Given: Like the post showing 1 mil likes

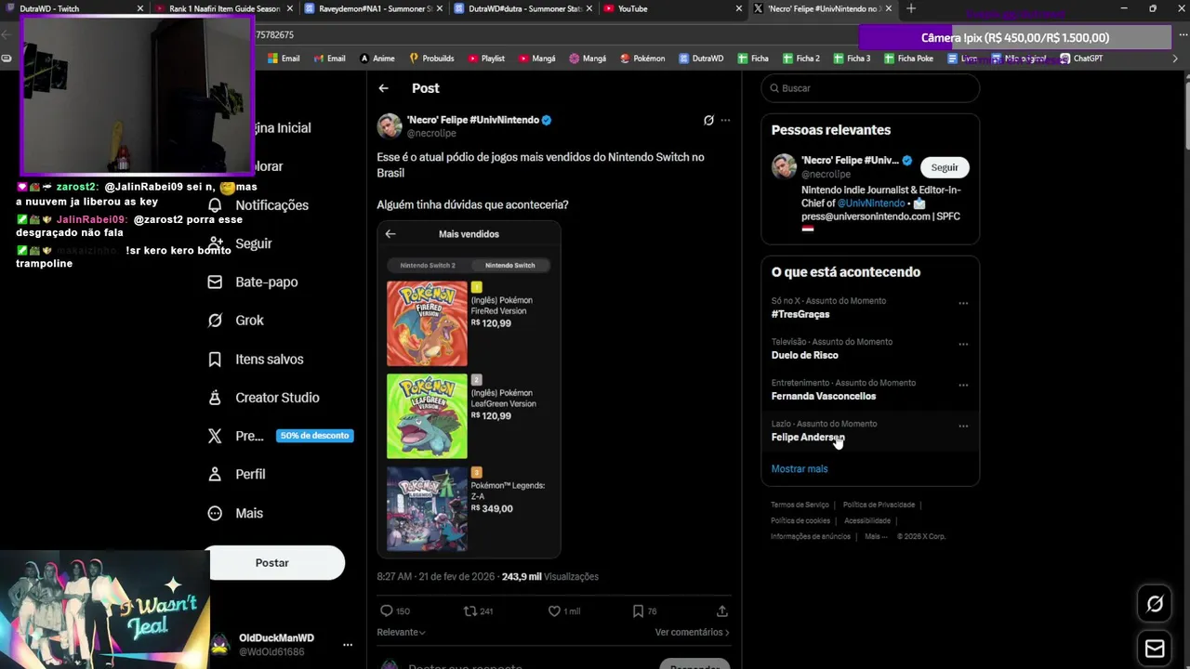Looking at the screenshot, I should point(554,610).
